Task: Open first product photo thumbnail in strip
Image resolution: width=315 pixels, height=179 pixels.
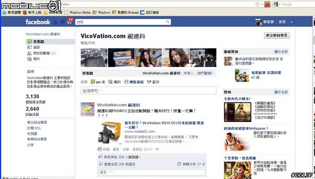Action: [x=94, y=58]
